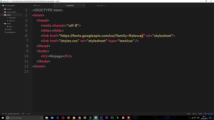Open the green triangle app in the taskbar
214x120 pixels.
point(118,118)
